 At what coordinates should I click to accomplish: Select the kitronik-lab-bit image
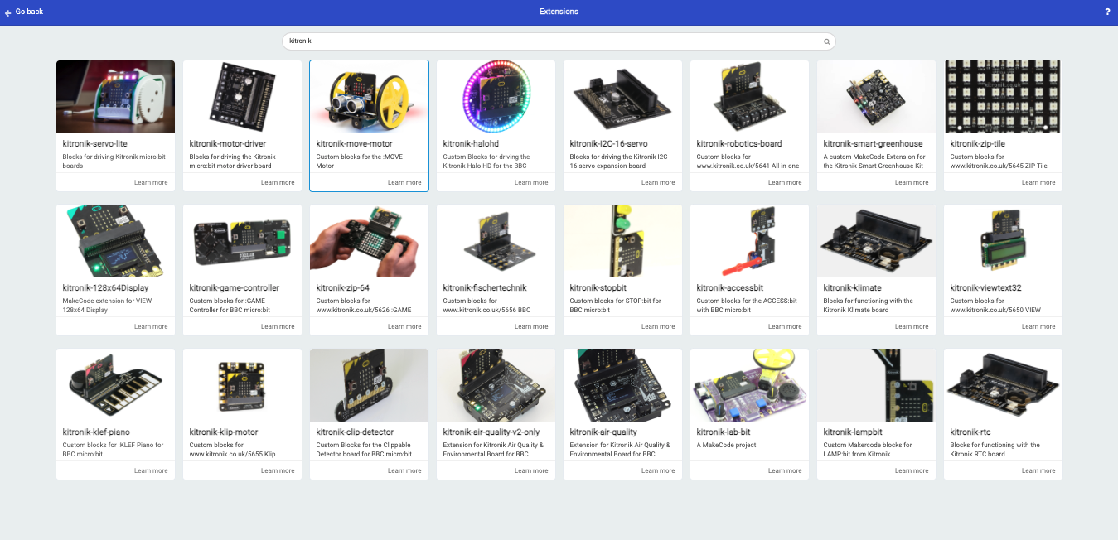[750, 385]
